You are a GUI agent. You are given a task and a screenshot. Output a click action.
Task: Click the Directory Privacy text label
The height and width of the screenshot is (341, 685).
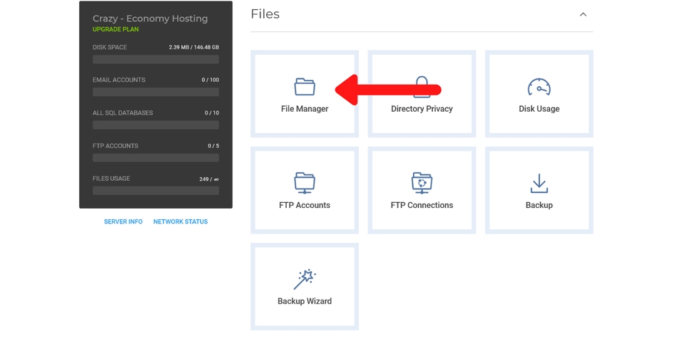[422, 109]
